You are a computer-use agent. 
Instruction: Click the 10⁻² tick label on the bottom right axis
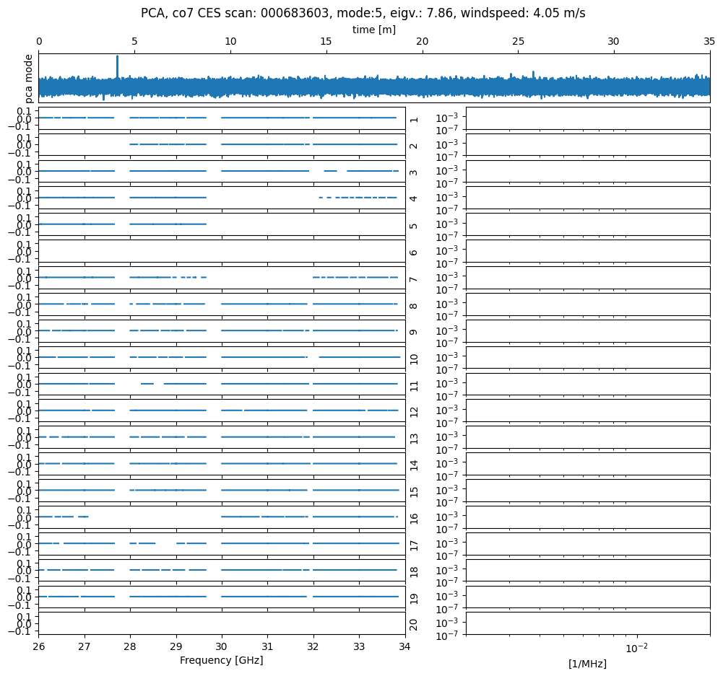636,647
